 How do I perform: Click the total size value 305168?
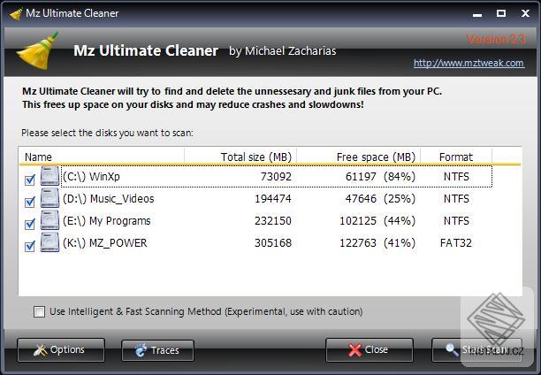click(x=273, y=242)
